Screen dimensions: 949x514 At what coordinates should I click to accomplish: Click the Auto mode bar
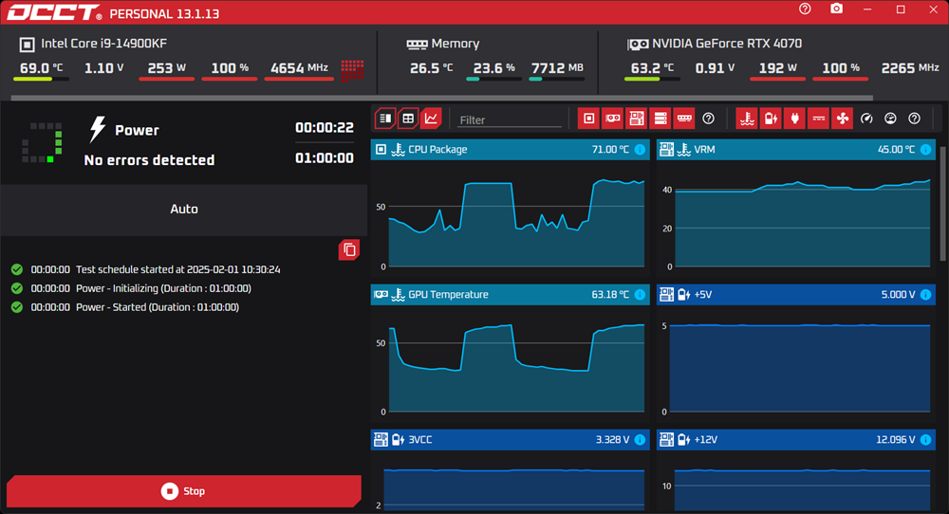click(x=184, y=210)
